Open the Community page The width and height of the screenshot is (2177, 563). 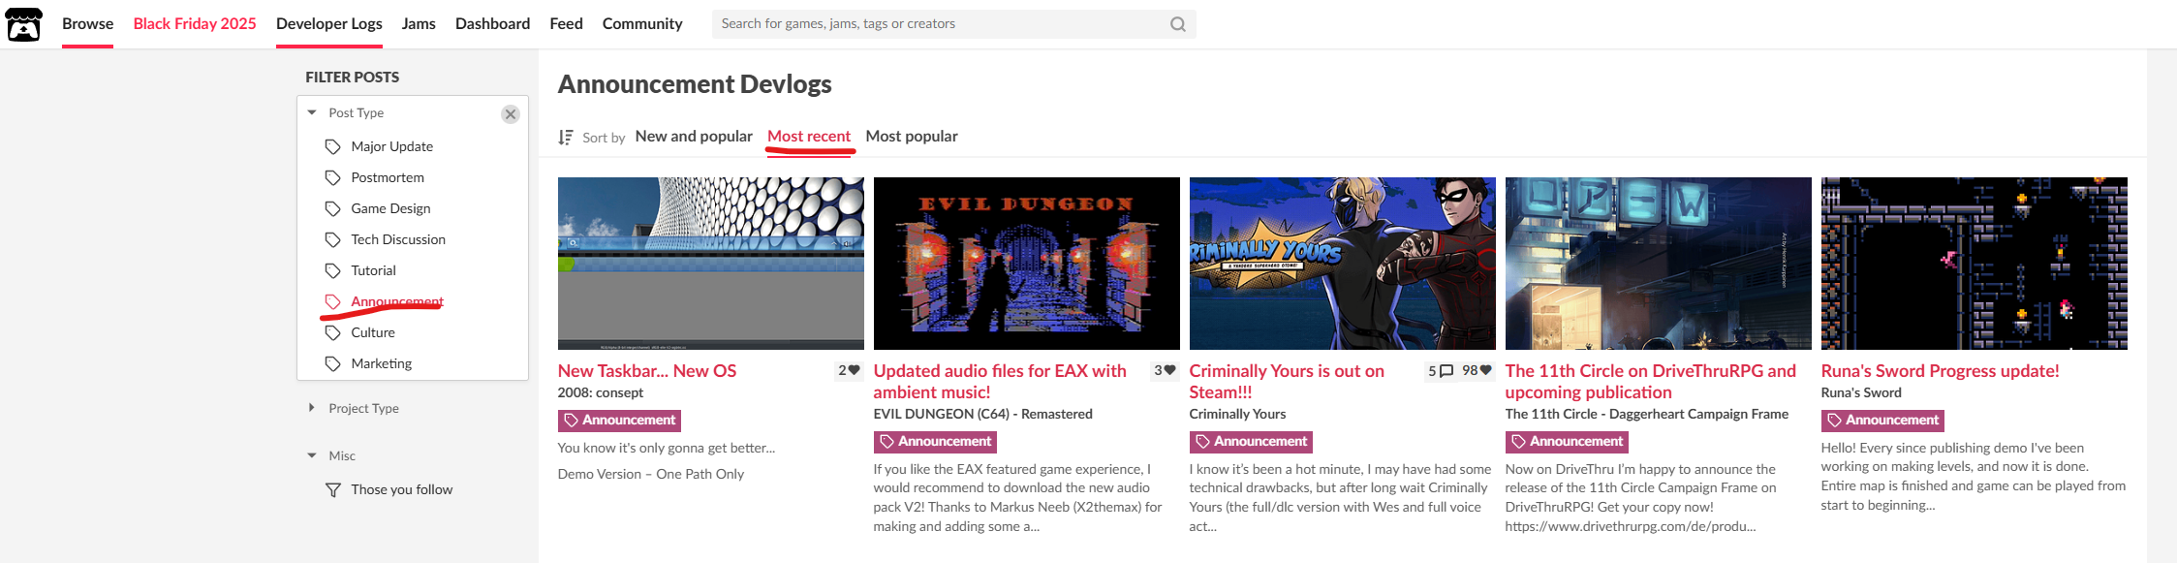(642, 23)
